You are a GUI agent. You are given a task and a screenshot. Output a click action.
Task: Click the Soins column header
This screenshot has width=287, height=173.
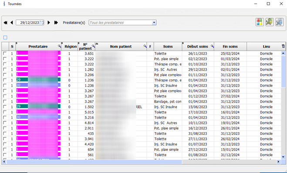168,46
